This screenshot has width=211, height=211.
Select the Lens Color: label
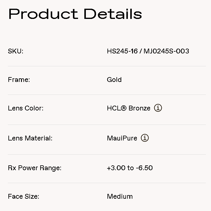(x=26, y=108)
